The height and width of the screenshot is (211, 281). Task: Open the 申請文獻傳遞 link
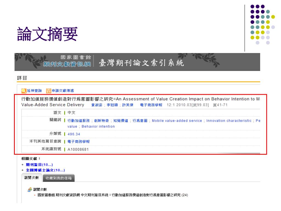63,91
